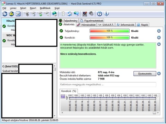This screenshot has width=166, height=124.
Task: Switch to the Teljesítmény tab
Action: click(68, 21)
